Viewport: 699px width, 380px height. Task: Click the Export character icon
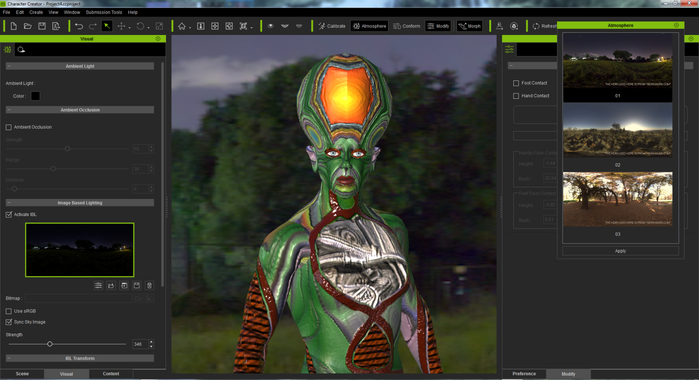(x=56, y=26)
